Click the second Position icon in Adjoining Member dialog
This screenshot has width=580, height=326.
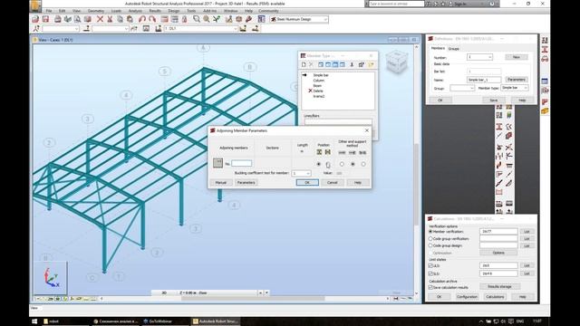(328, 152)
